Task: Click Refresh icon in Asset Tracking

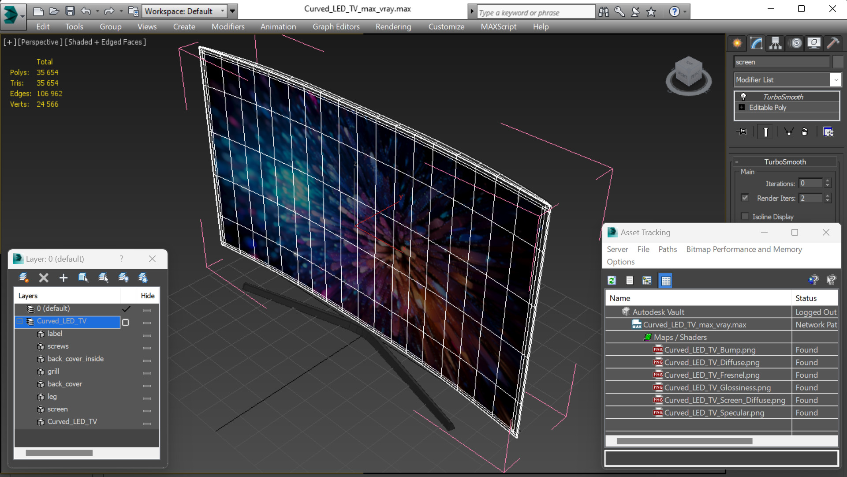Action: point(612,280)
